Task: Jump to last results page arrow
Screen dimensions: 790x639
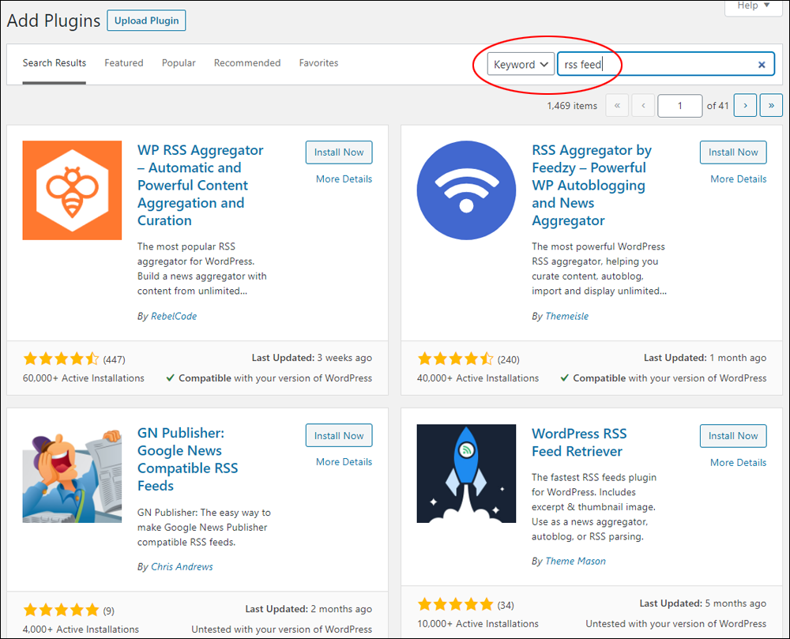Action: coord(771,105)
